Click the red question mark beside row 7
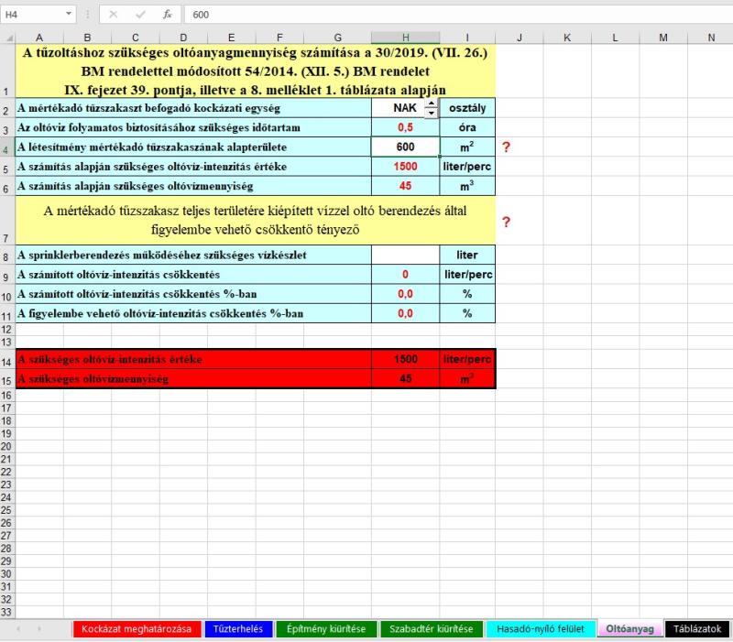The height and width of the screenshot is (642, 733). coord(506,222)
